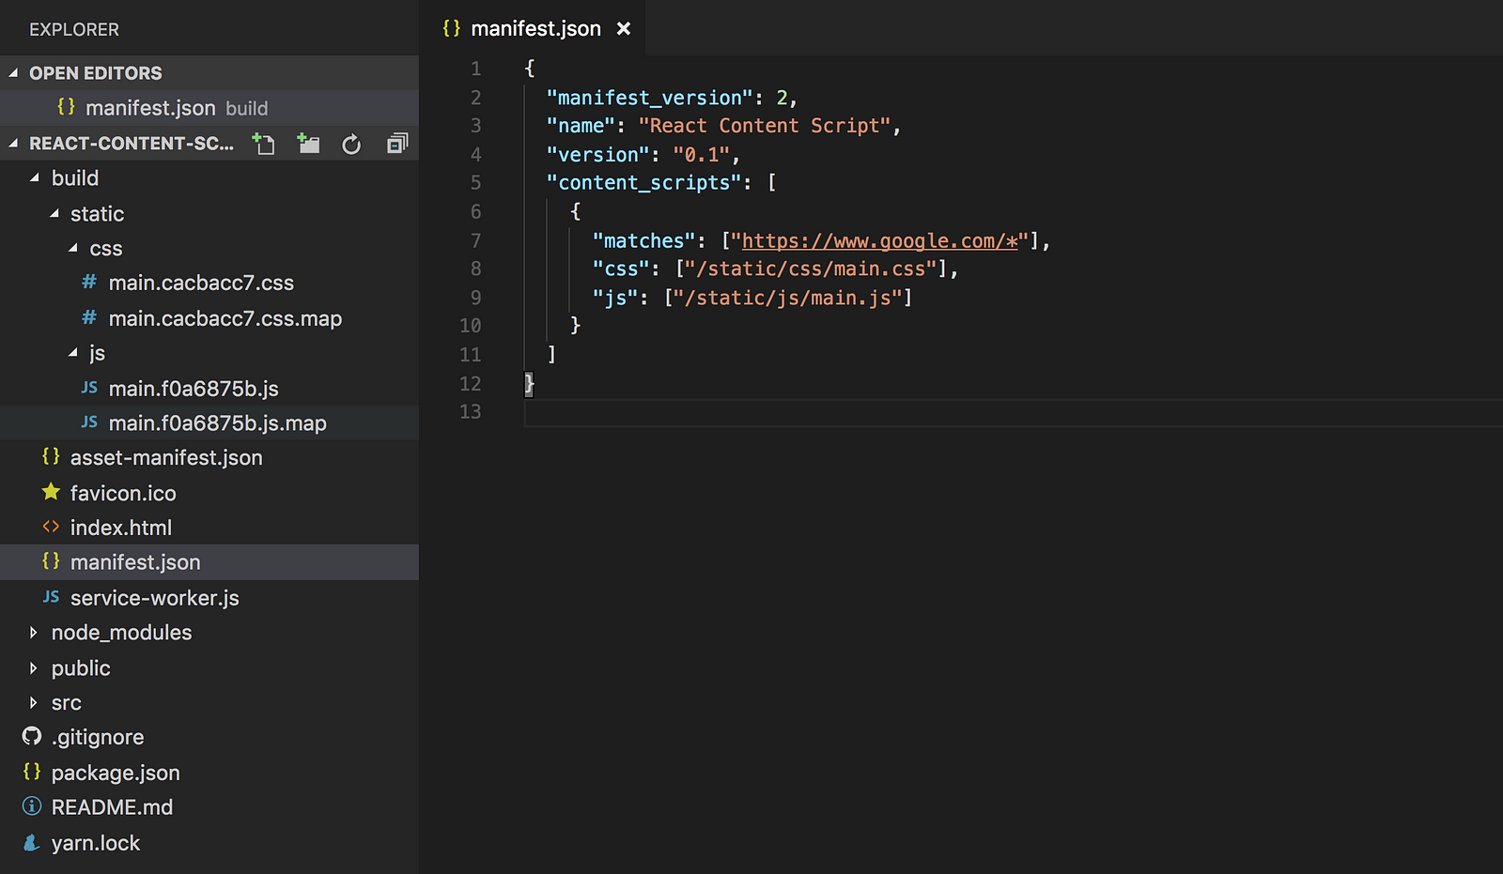The height and width of the screenshot is (874, 1503).
Task: Expand the src folder arrow
Action: point(34,703)
